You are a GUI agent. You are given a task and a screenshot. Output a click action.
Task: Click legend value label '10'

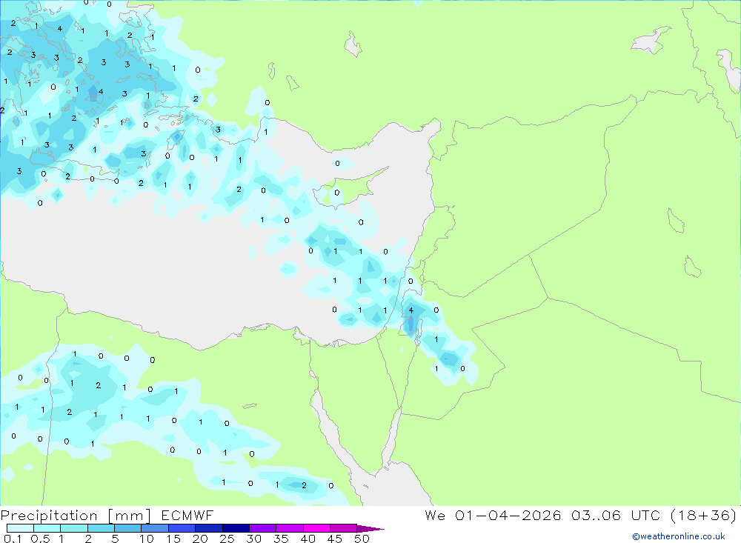click(x=147, y=539)
